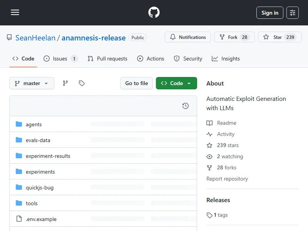The height and width of the screenshot is (231, 308).
Task: Open the appearance settings sliders icon
Action: click(293, 13)
